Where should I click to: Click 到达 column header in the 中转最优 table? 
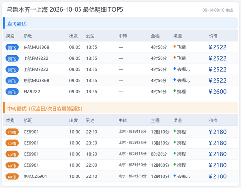(x=90, y=120)
